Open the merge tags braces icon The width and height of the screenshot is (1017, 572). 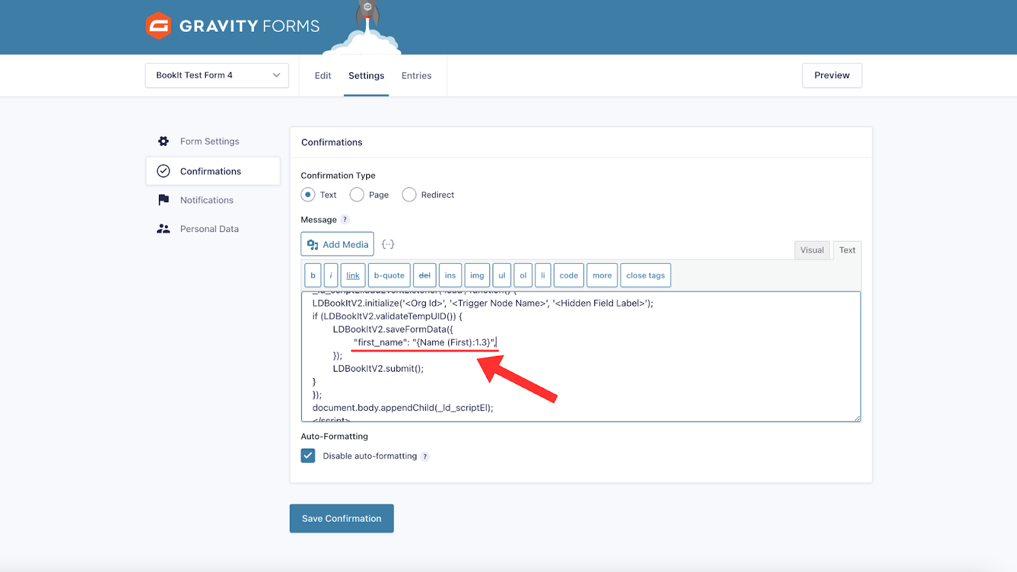click(388, 244)
